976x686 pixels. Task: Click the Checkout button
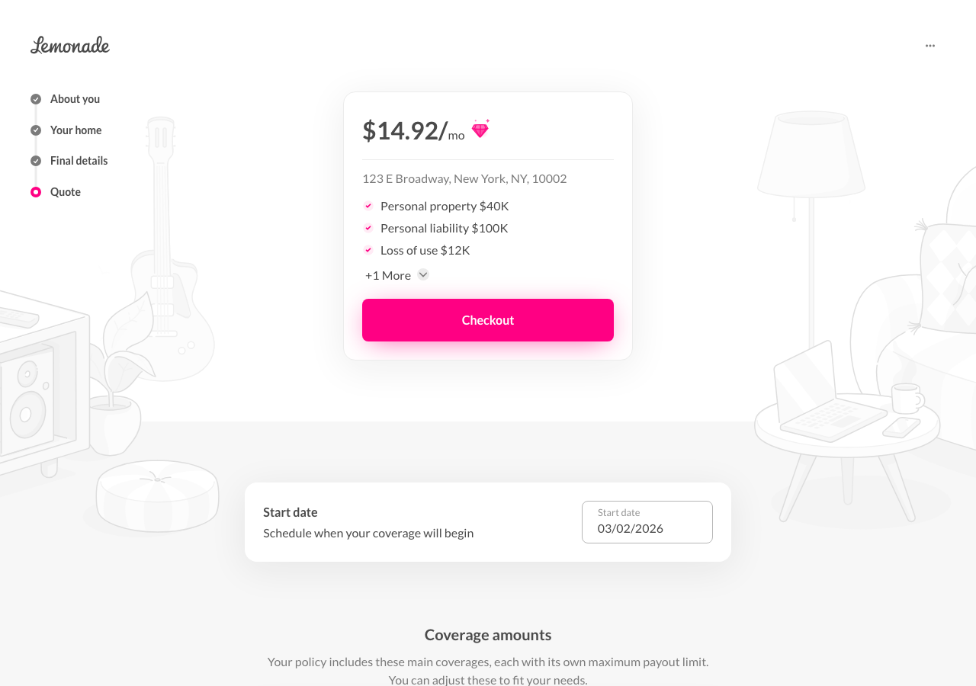pos(488,319)
